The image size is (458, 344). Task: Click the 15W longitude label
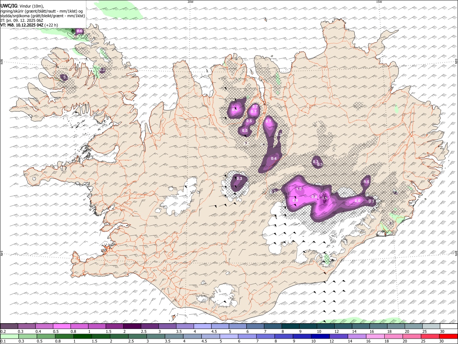tap(379, 2)
